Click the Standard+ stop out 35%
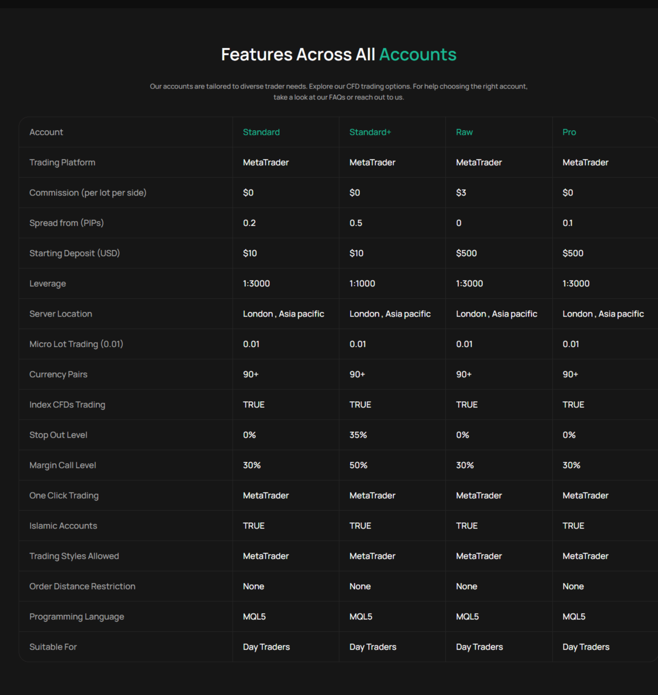The height and width of the screenshot is (695, 658). [358, 435]
